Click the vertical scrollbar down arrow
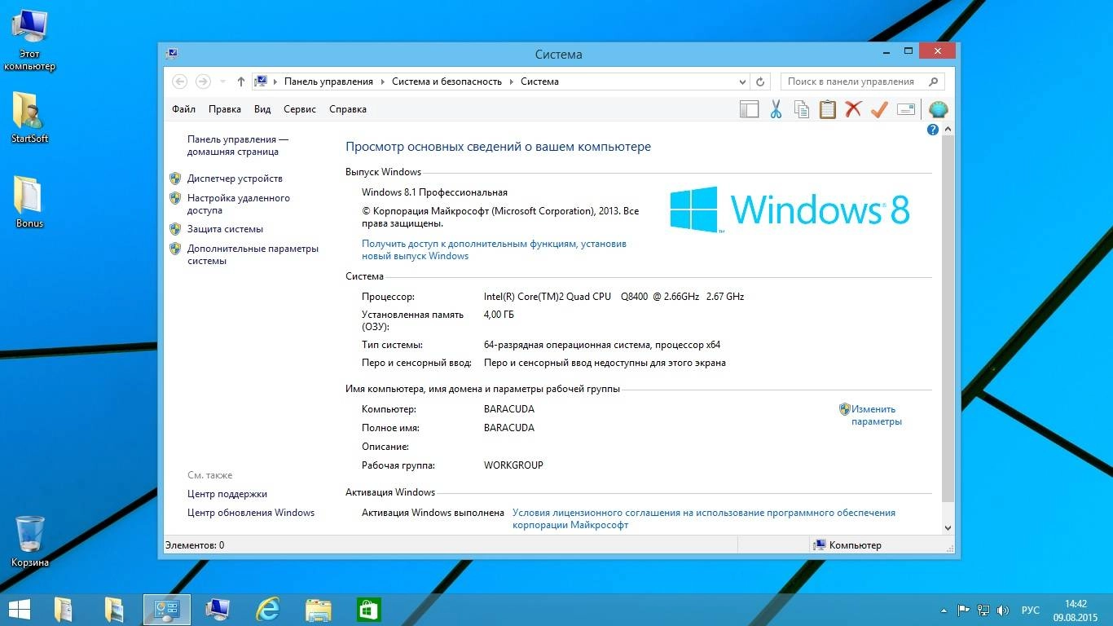Viewport: 1113px width, 626px height. (x=948, y=528)
